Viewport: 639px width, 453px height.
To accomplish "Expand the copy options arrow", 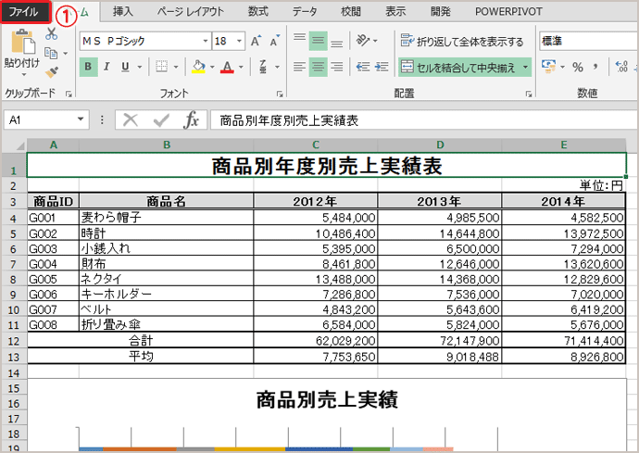I will [x=65, y=54].
